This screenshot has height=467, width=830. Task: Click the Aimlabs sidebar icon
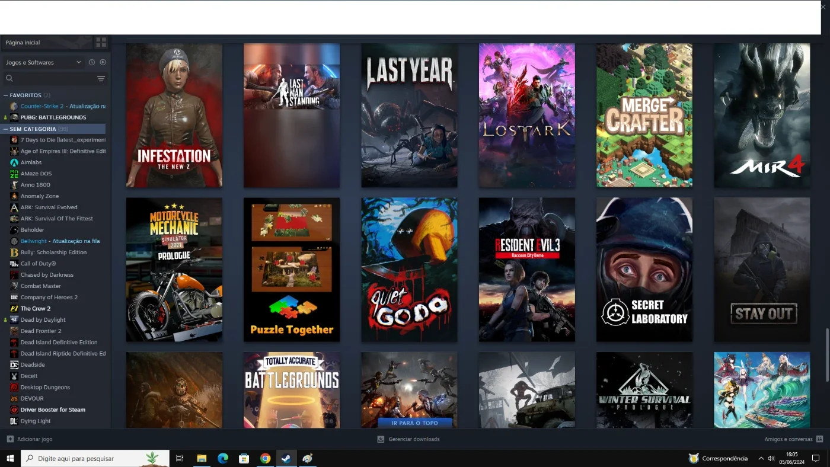[14, 162]
